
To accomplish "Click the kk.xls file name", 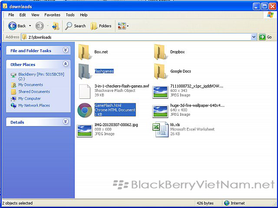I will (175, 125).
